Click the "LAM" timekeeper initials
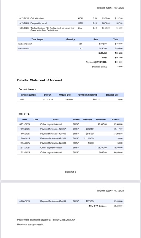141x238 pixels. (80, 28)
